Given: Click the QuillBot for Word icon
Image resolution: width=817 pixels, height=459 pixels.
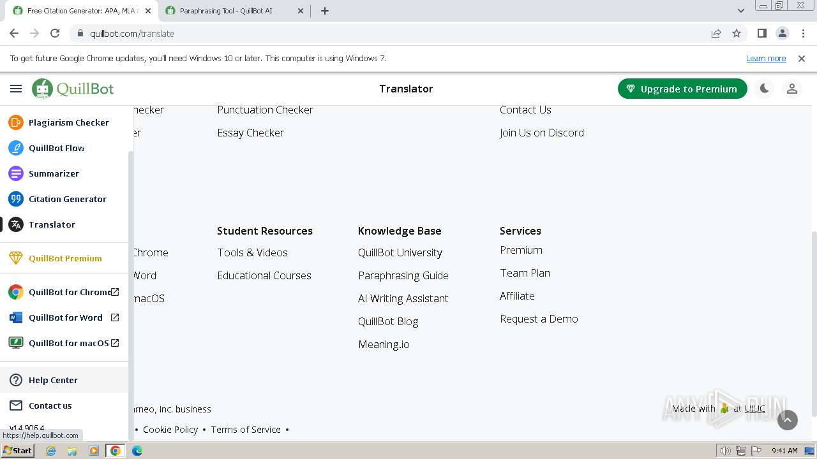Looking at the screenshot, I should click(x=16, y=317).
